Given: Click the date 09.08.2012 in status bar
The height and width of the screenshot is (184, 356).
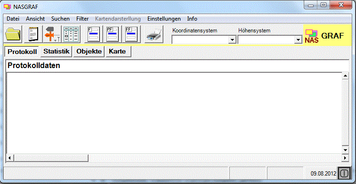Looking at the screenshot, I should [x=324, y=174].
